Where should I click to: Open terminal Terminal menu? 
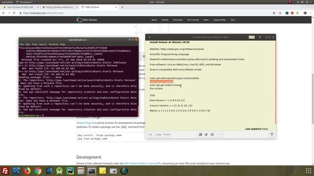[53, 44]
